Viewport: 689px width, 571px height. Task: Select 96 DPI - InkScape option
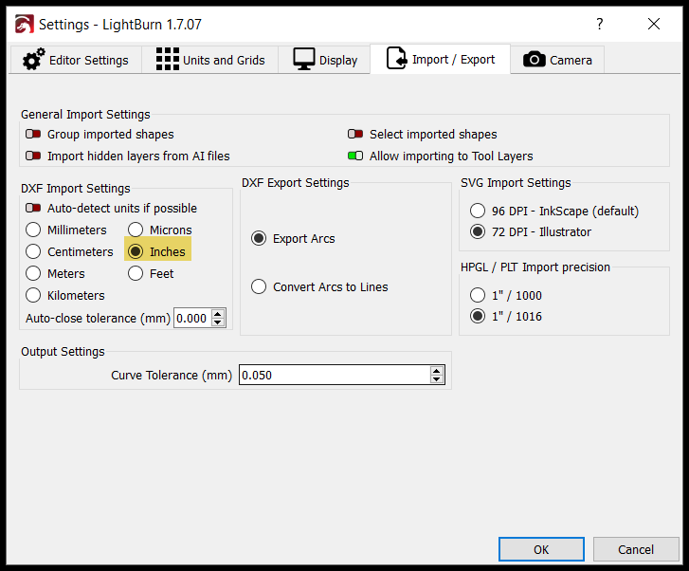pos(478,211)
